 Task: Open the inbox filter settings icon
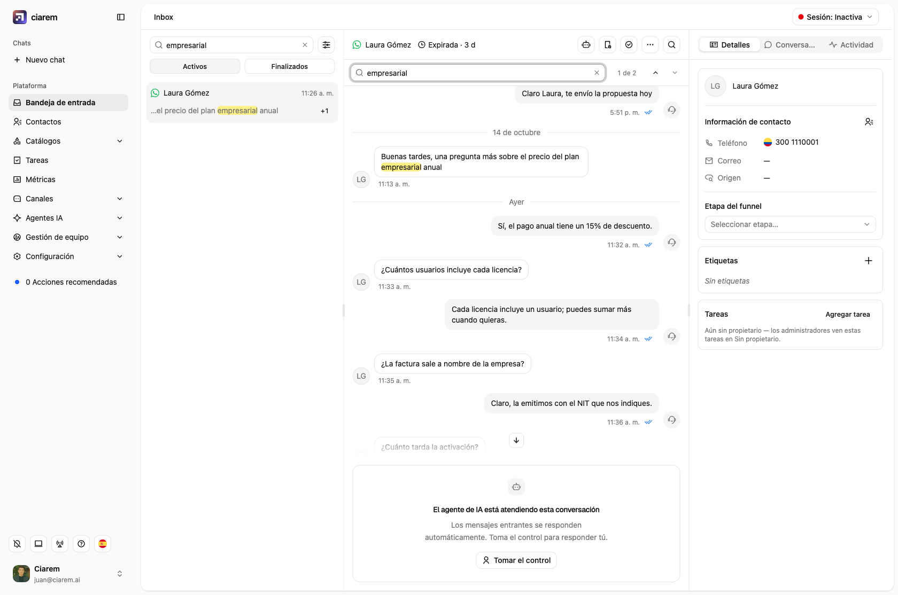[326, 45]
